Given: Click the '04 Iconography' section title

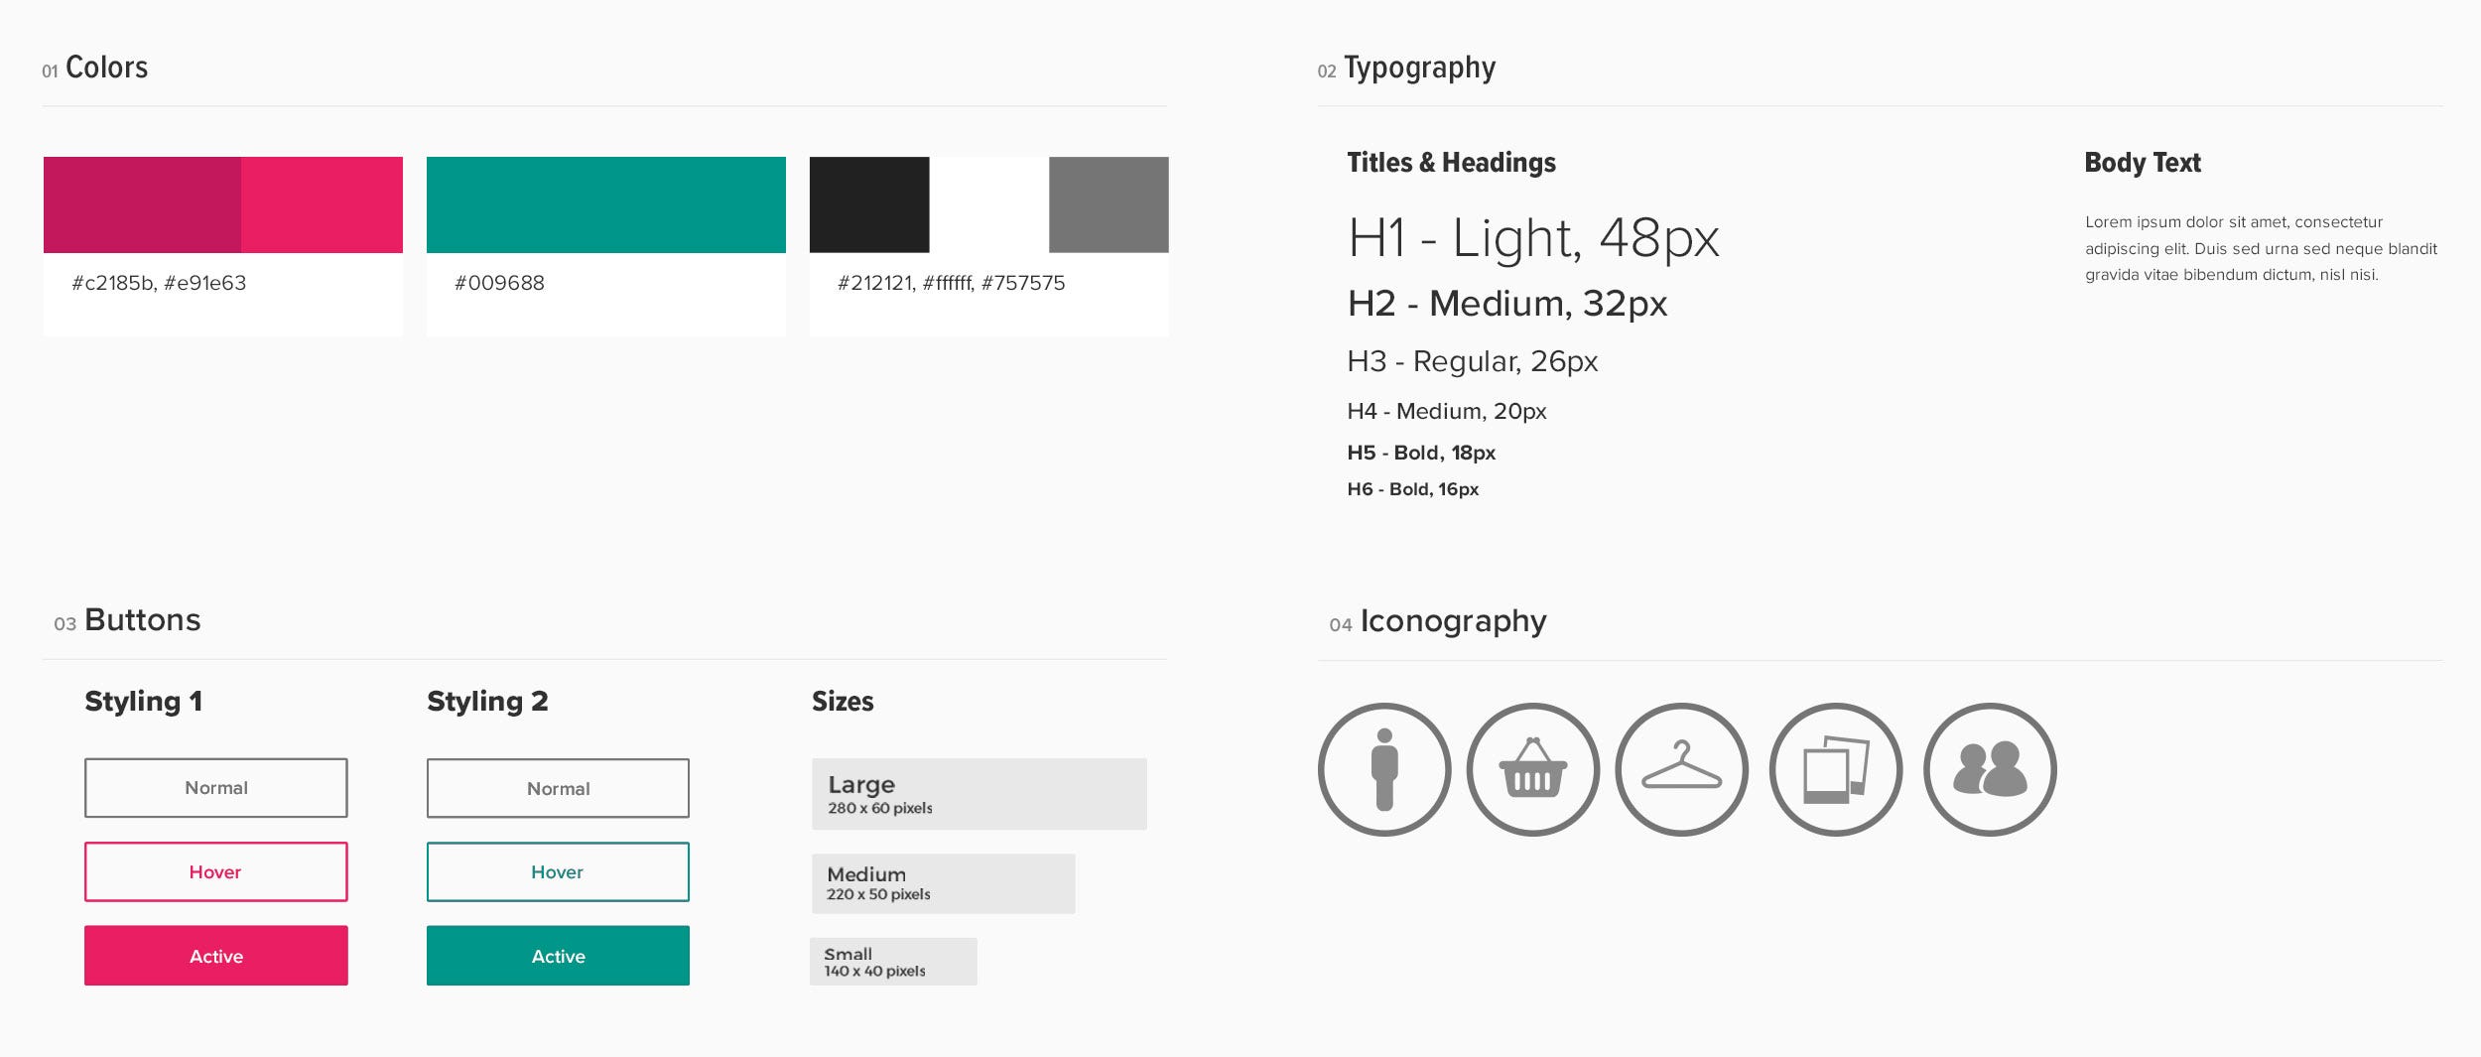Looking at the screenshot, I should point(1438,621).
